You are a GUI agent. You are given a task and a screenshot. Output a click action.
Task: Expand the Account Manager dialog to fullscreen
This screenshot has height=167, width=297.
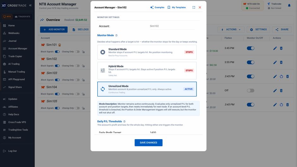tap(194, 7)
